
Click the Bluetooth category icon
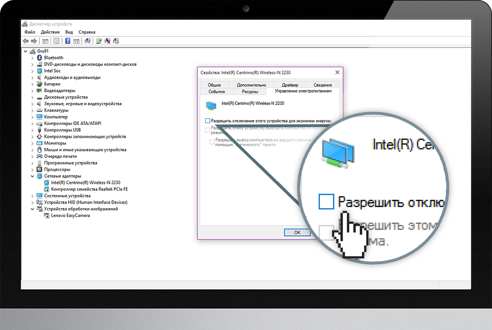pyautogui.click(x=39, y=58)
